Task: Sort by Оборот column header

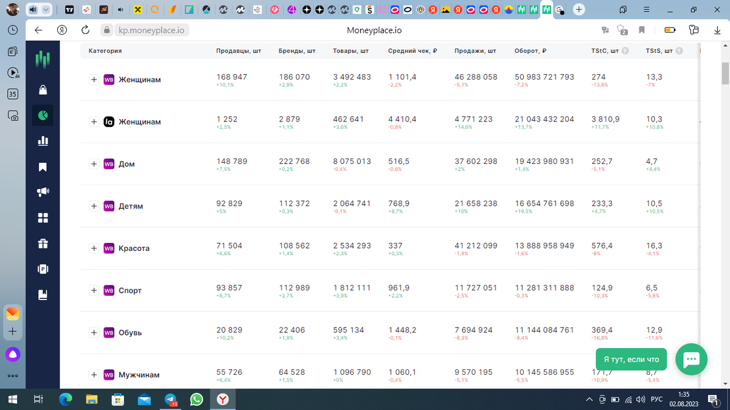Action: tap(530, 51)
